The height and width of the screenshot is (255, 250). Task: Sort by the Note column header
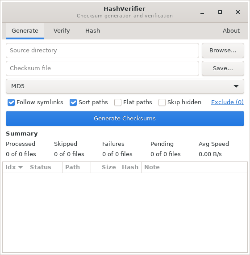point(195,167)
